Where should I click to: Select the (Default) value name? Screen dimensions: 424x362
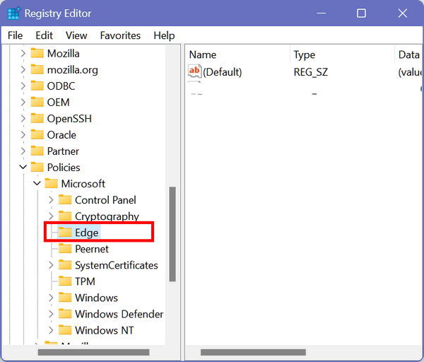click(x=223, y=72)
